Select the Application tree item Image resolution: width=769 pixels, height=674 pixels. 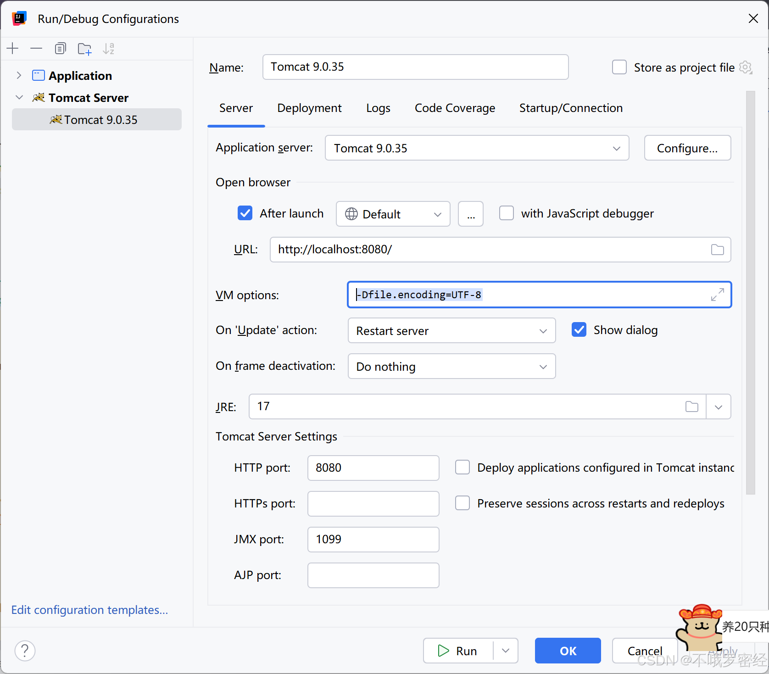(x=80, y=75)
